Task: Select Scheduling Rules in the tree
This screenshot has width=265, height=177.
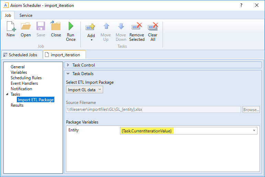Action: [26, 78]
